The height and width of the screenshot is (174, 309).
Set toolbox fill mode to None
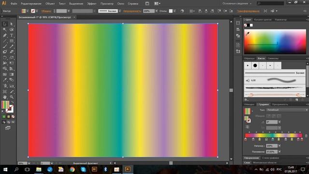tap(13, 116)
